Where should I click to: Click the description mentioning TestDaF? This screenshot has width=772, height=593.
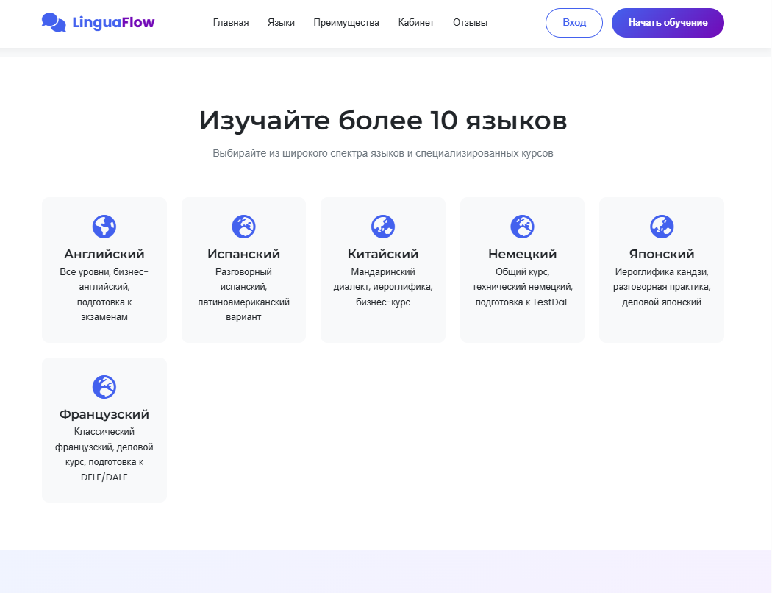(x=522, y=287)
